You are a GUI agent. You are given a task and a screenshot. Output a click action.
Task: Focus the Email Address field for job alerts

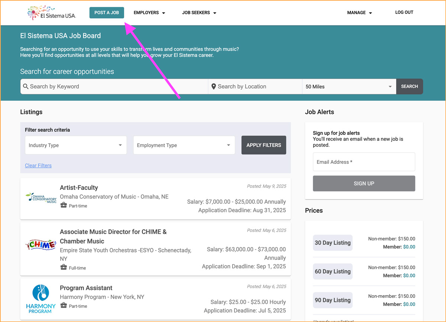364,162
